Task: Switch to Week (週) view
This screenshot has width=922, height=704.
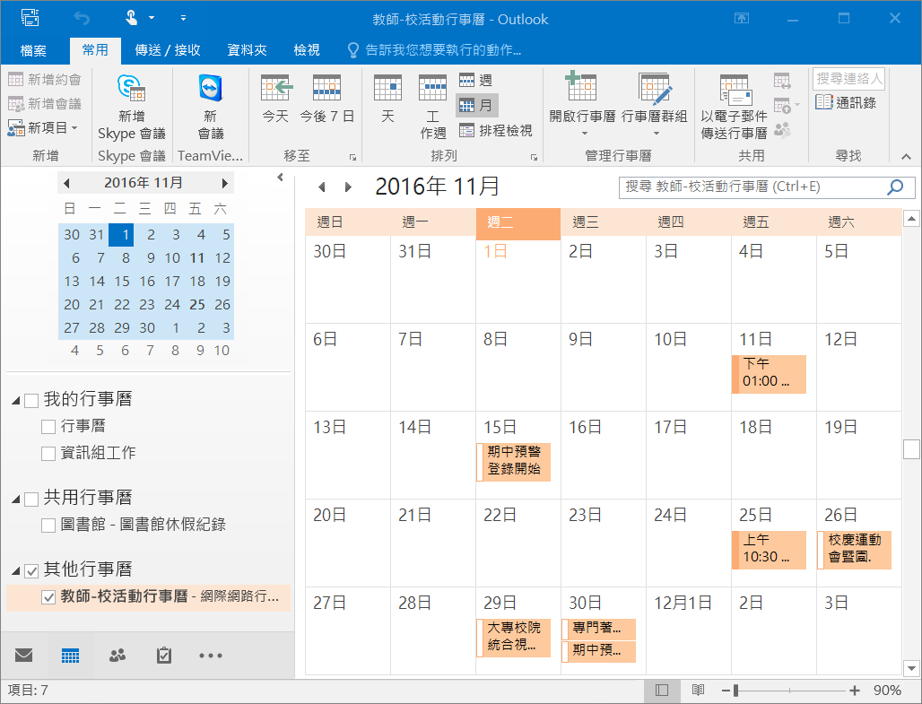Action: [475, 80]
